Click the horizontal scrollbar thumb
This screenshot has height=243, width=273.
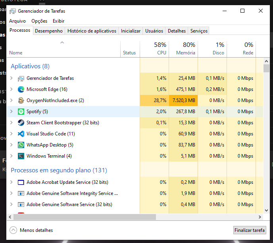pyautogui.click(x=85, y=217)
